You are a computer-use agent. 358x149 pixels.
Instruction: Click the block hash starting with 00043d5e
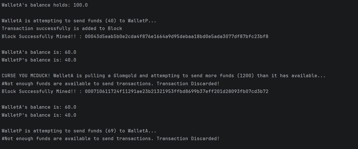point(176,37)
